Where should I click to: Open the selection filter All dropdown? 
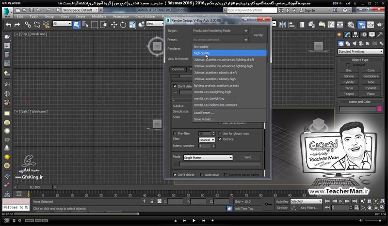pyautogui.click(x=62, y=24)
